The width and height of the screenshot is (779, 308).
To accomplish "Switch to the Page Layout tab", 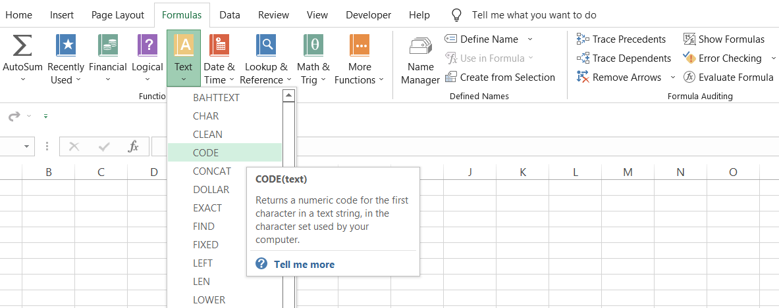I will 118,14.
